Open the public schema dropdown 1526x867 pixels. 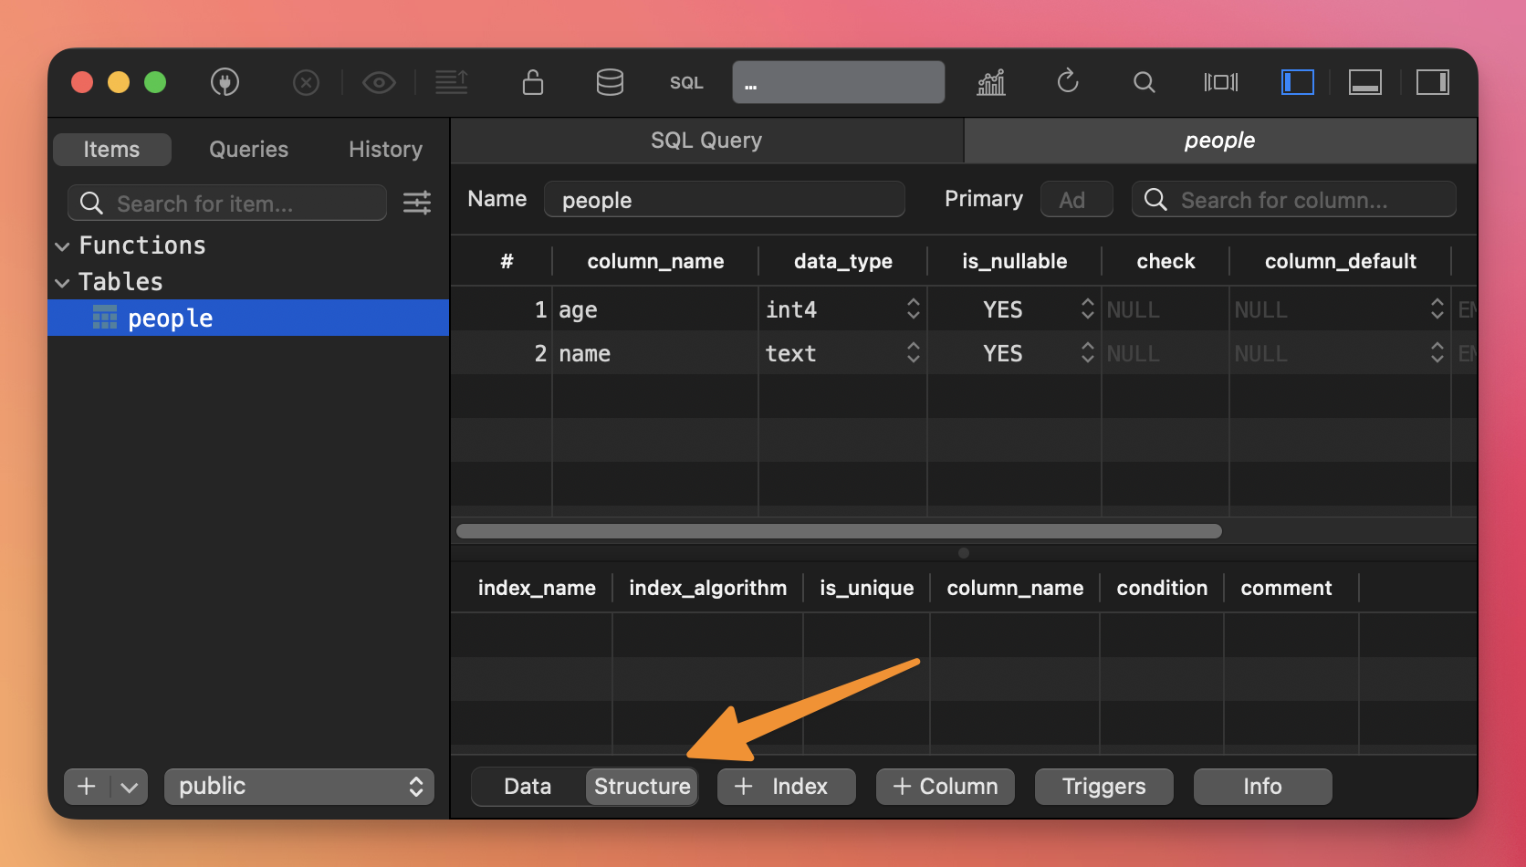[299, 787]
